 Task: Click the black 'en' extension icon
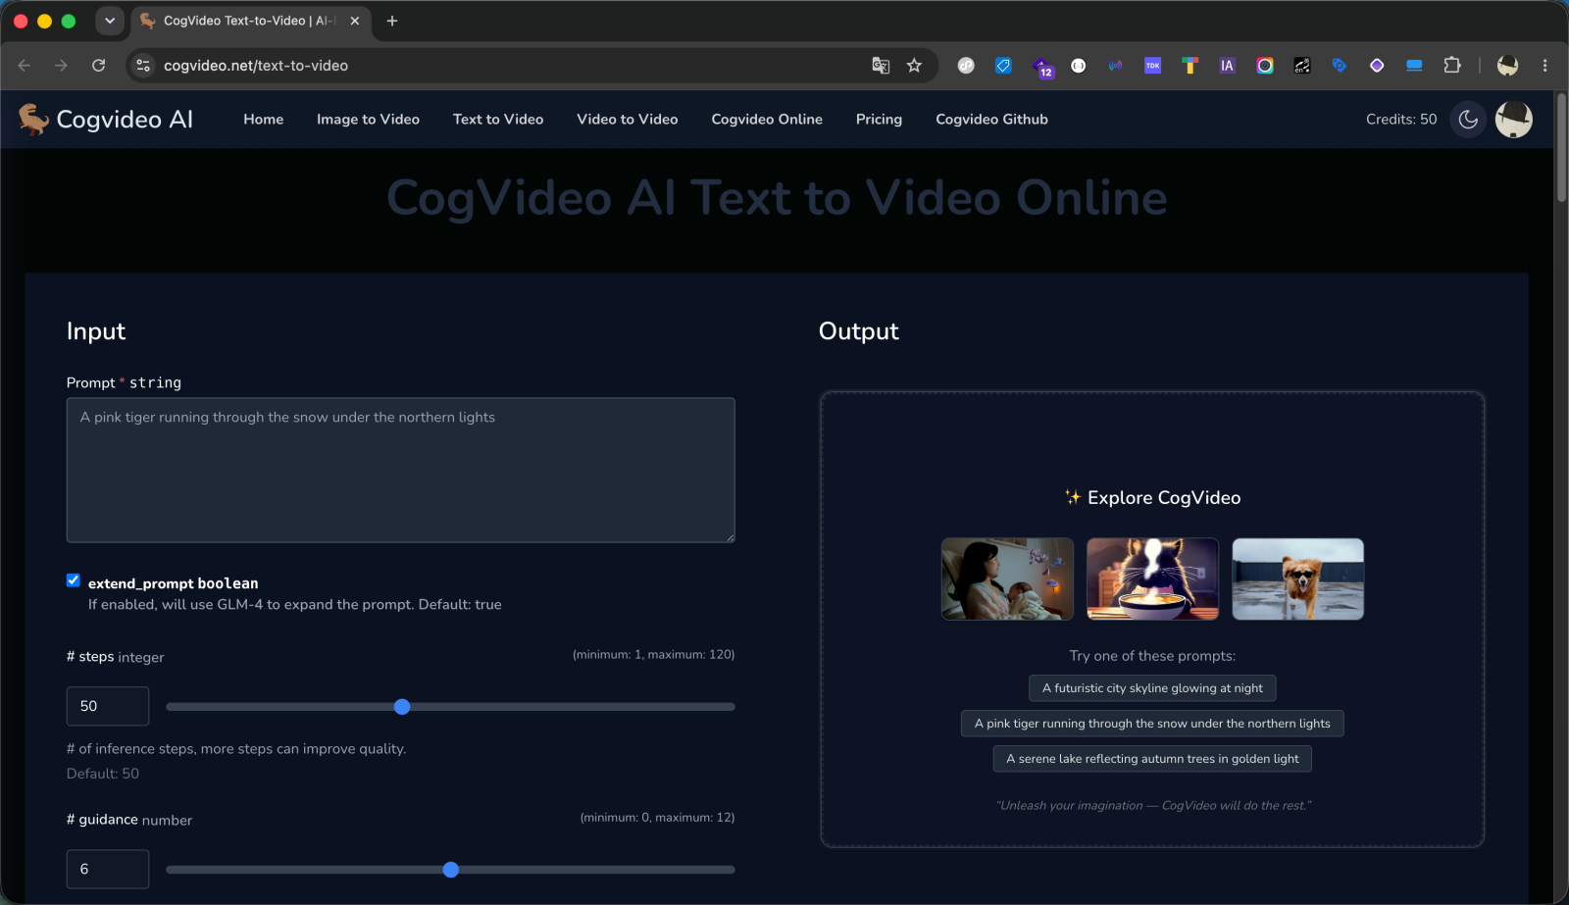(1302, 66)
